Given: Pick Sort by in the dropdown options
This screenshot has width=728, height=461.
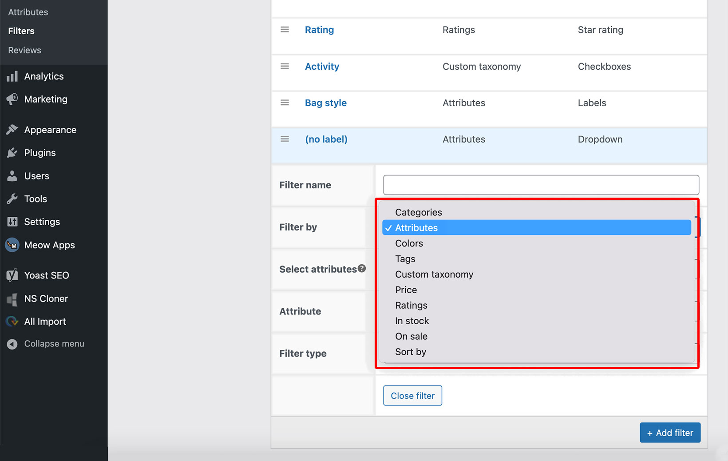Looking at the screenshot, I should (410, 351).
